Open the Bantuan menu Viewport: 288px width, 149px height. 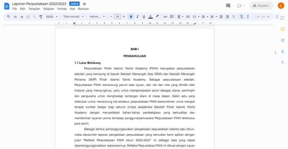click(83, 9)
